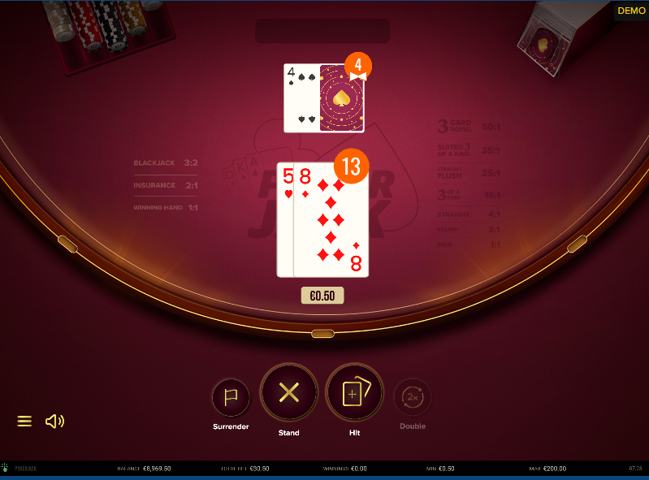This screenshot has width=649, height=480.
Task: Click the dealer's face-down card
Action: (342, 98)
